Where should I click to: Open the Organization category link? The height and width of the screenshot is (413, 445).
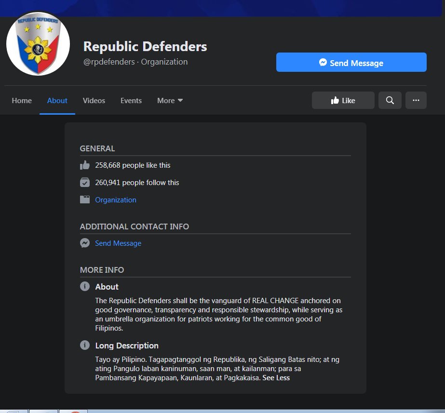click(x=116, y=200)
